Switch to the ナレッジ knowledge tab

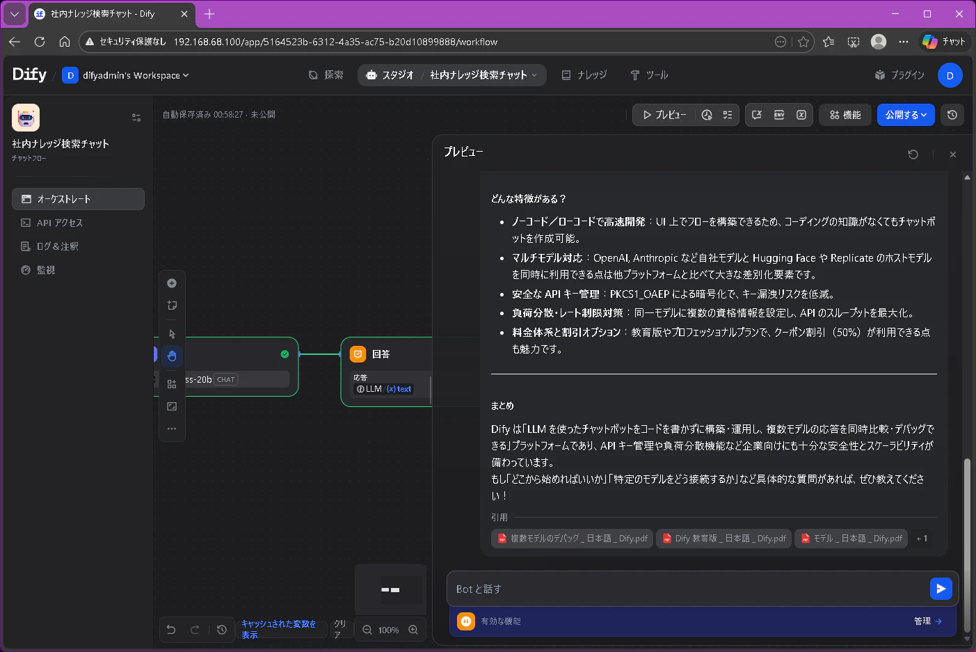(584, 75)
